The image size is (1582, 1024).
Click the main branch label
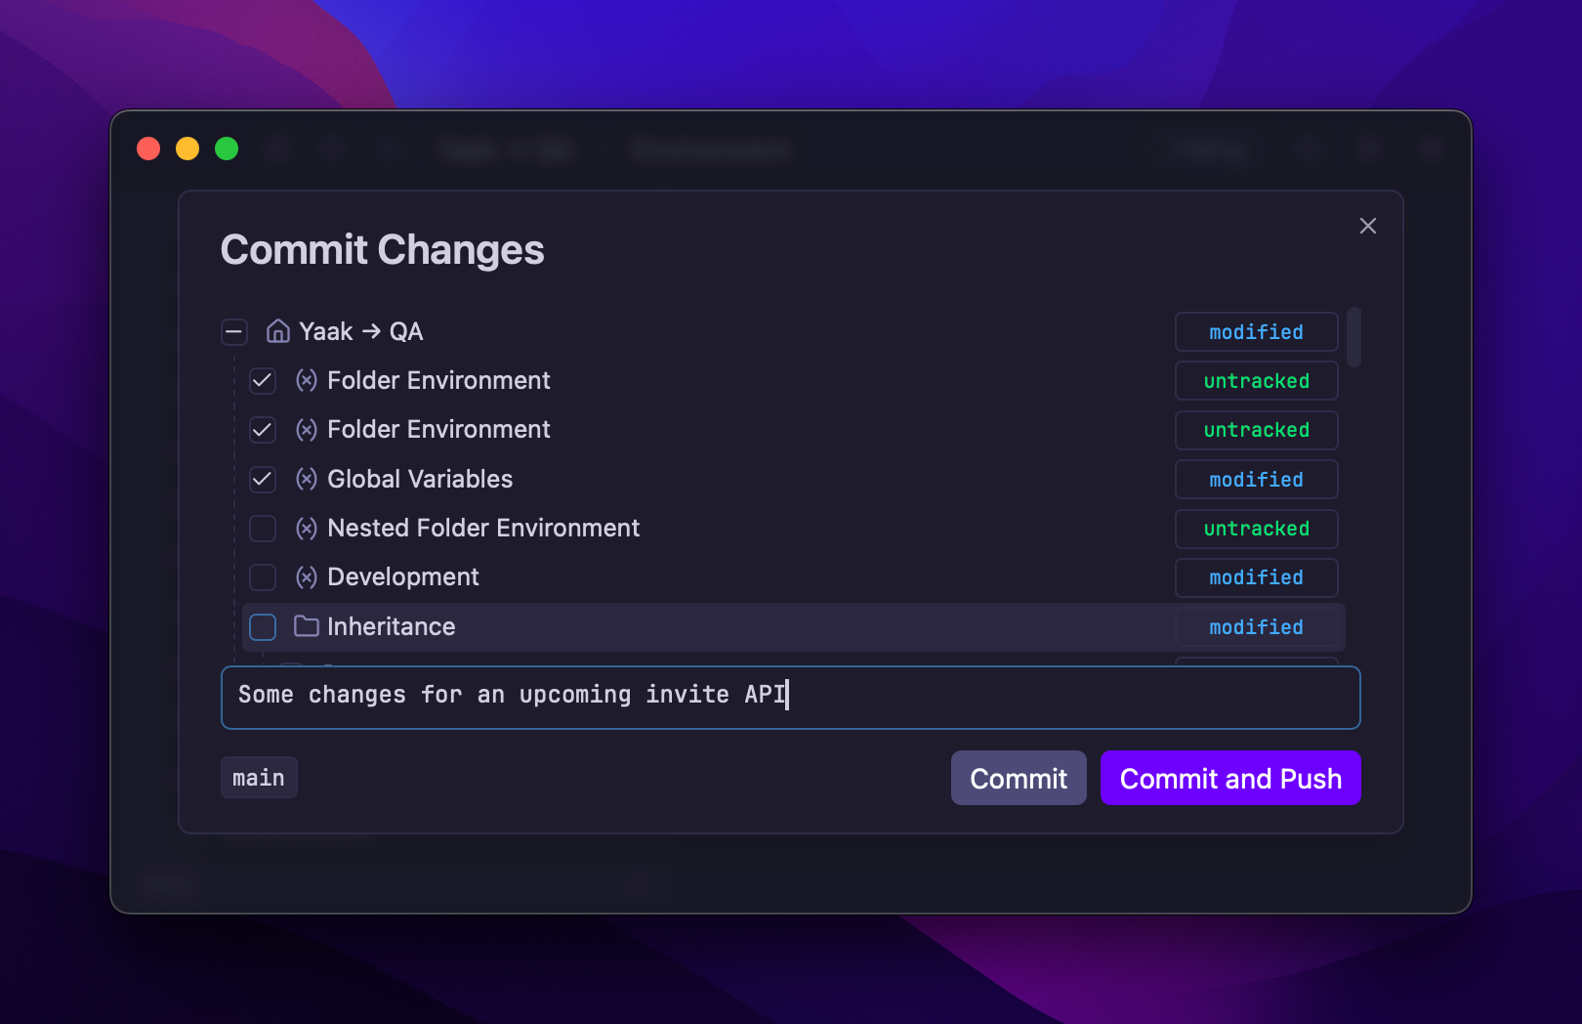click(259, 778)
